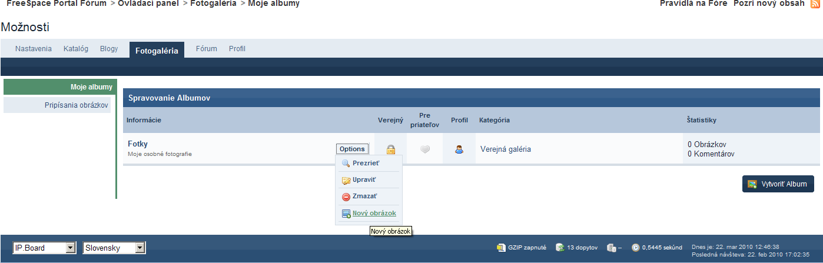Click the red delete icon beside Zmazať
This screenshot has height=263, width=823.
coord(346,197)
